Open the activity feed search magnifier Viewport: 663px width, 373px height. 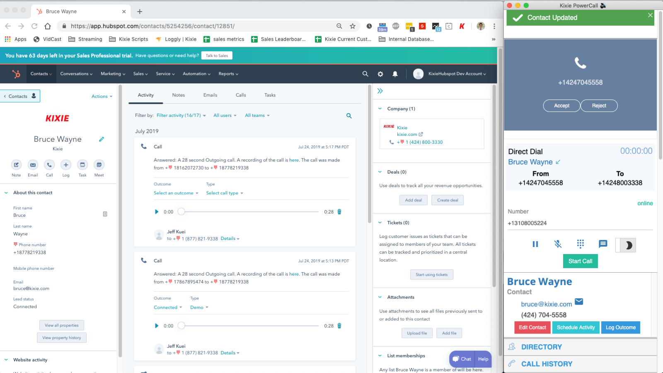(x=349, y=116)
